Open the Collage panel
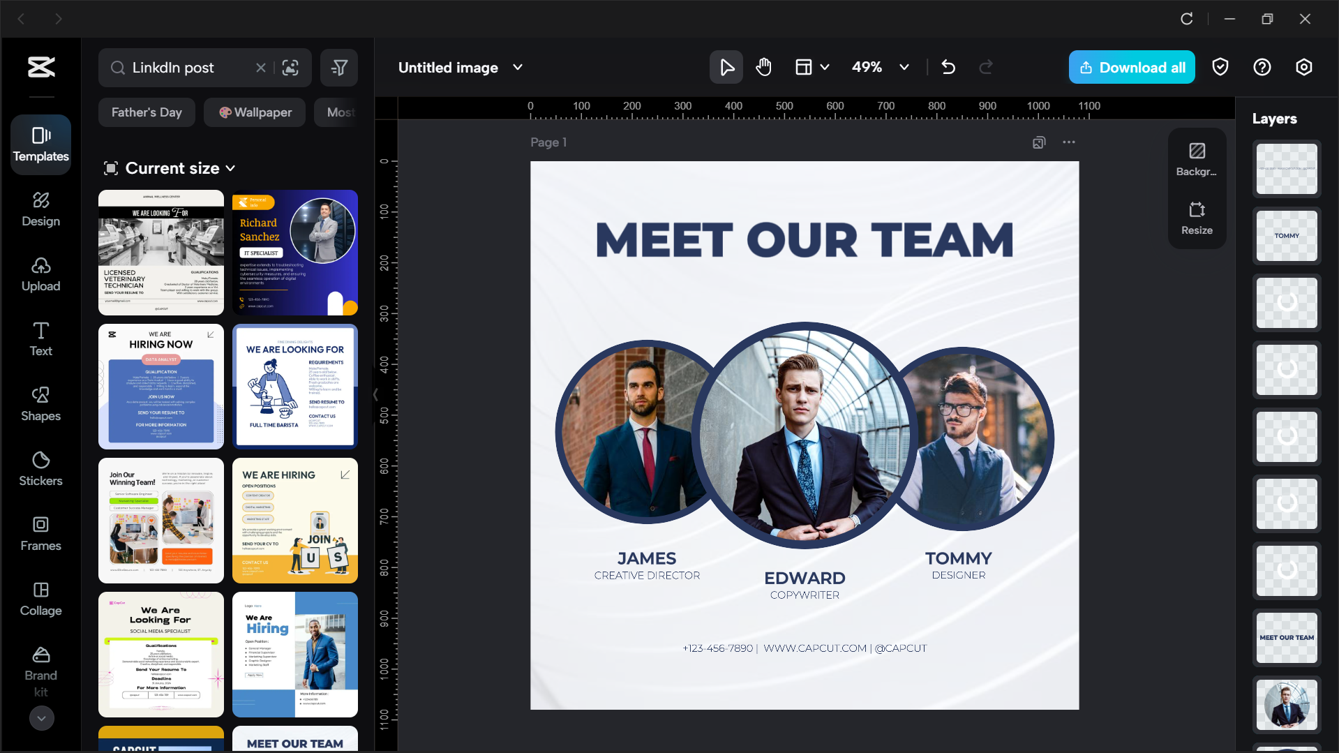This screenshot has width=1339, height=753. click(x=40, y=598)
